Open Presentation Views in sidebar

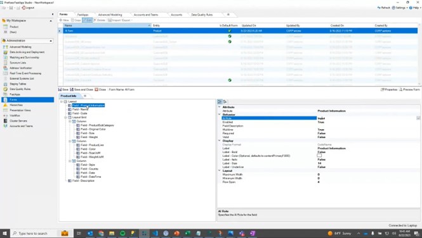point(20,110)
